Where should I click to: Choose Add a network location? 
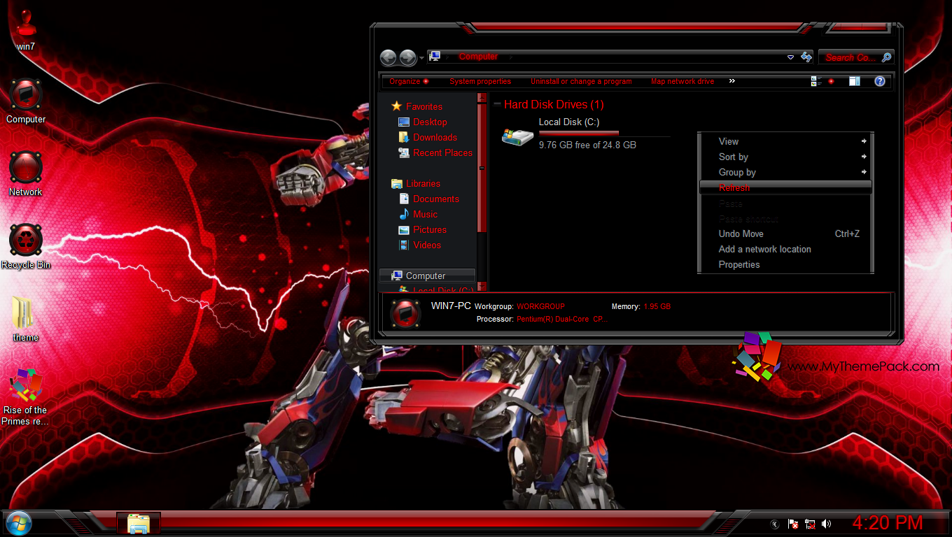pyautogui.click(x=785, y=249)
